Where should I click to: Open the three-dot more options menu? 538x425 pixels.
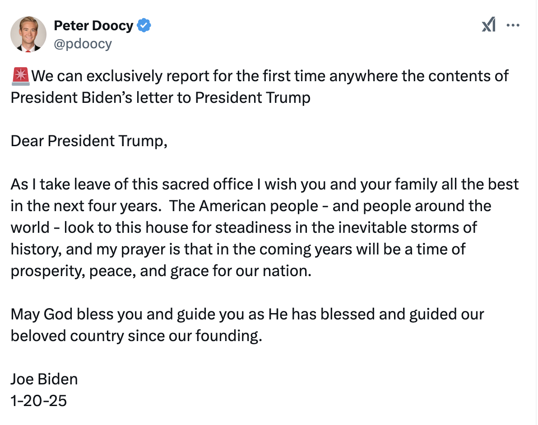[513, 25]
